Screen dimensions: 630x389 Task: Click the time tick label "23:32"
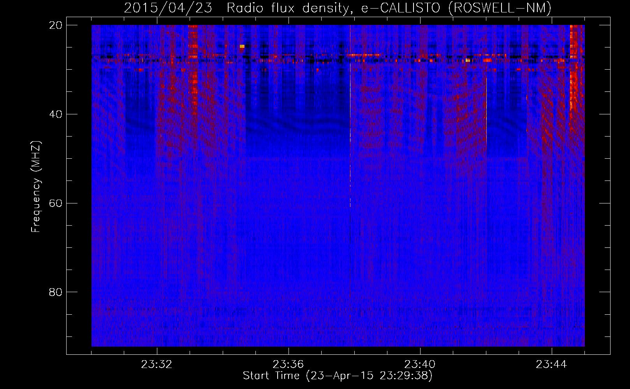(157, 364)
